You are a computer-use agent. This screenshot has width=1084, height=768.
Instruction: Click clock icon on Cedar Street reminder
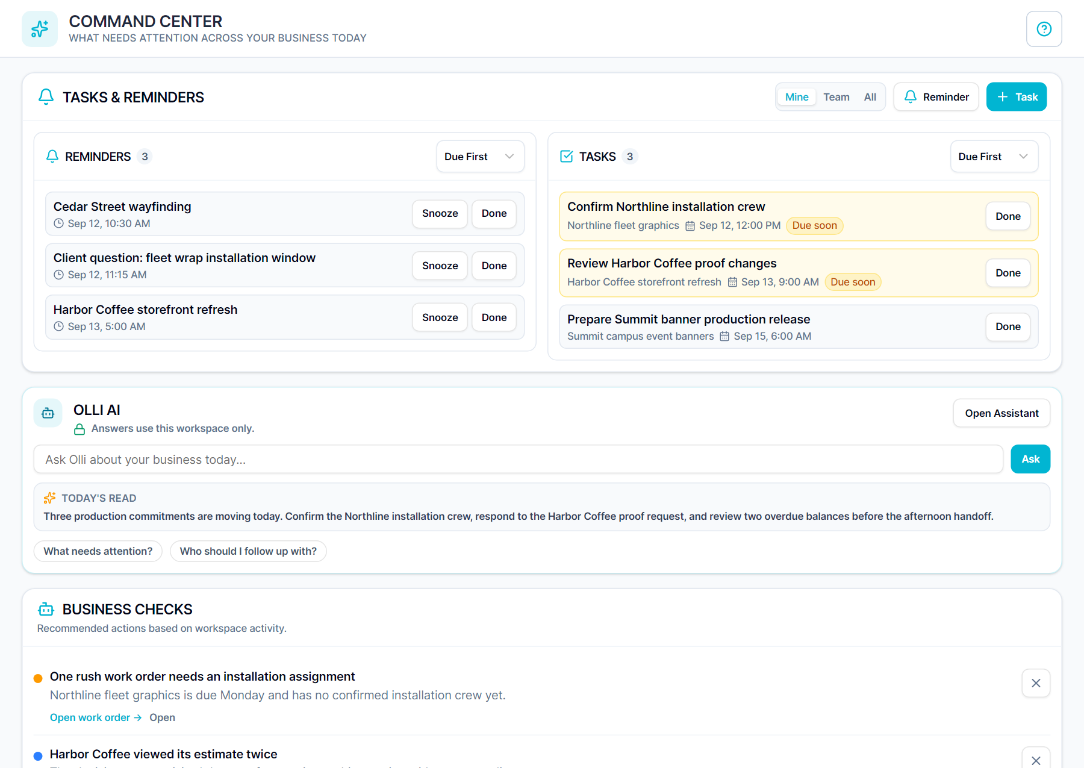tap(59, 223)
